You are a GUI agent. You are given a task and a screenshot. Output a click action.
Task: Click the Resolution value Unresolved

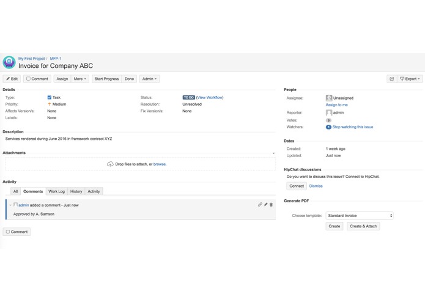192,105
